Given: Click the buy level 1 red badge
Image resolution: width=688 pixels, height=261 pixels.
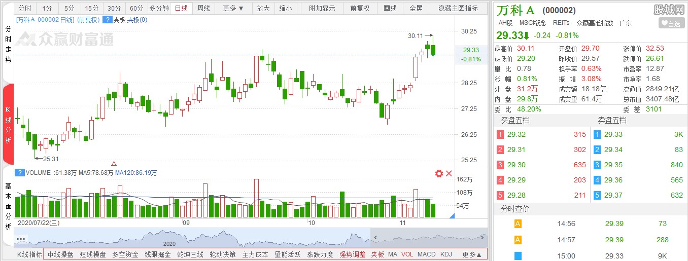Looking at the screenshot, I should point(500,134).
